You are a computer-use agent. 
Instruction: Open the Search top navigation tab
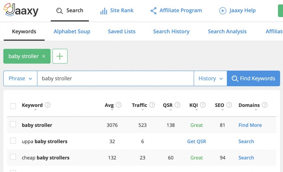(x=70, y=10)
